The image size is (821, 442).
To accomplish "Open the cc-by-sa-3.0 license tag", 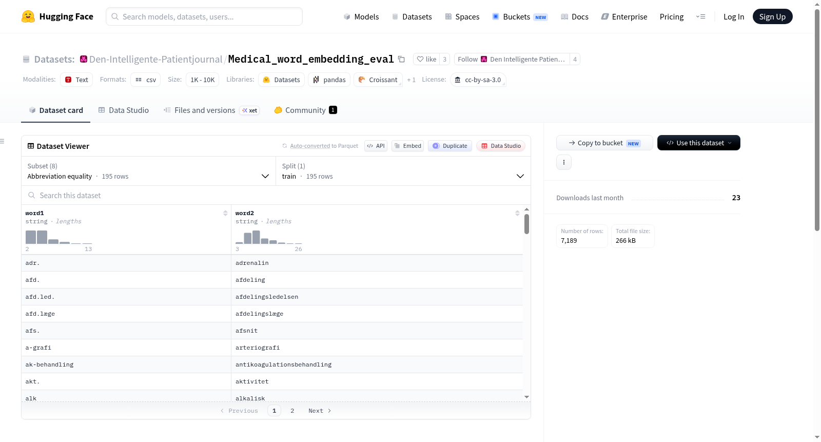I will pyautogui.click(x=478, y=80).
